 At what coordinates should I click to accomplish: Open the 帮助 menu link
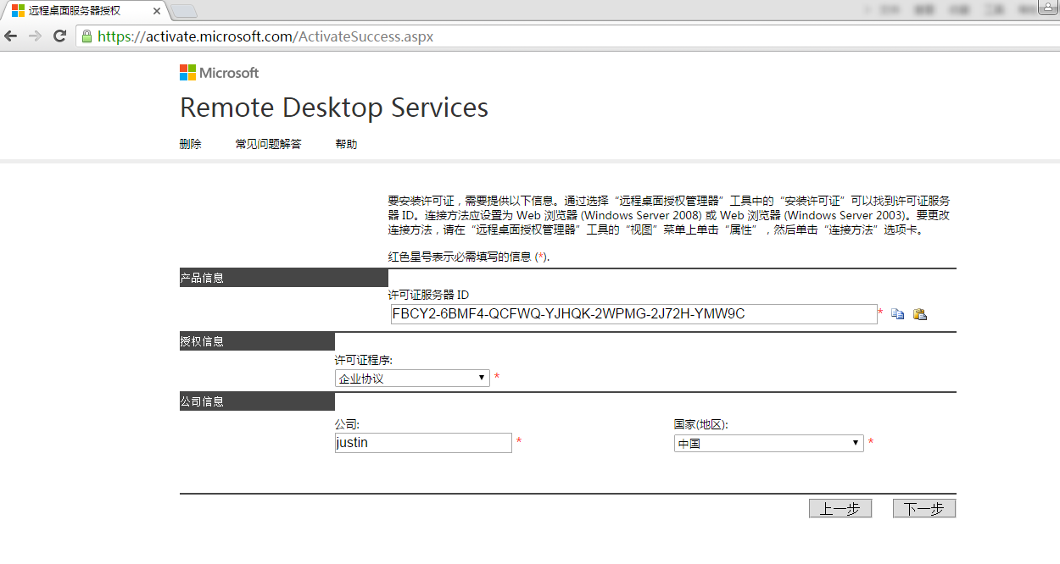tap(346, 144)
